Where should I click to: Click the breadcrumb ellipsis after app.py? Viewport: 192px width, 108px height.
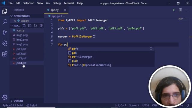coord(64,16)
